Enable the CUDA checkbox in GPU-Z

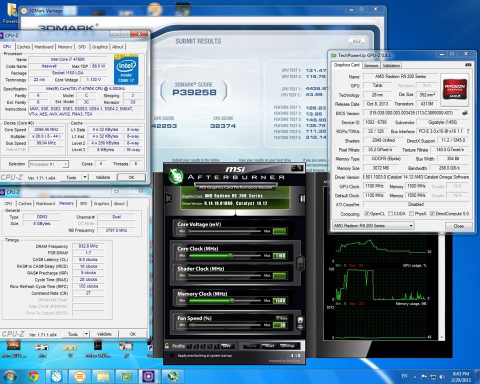point(389,213)
